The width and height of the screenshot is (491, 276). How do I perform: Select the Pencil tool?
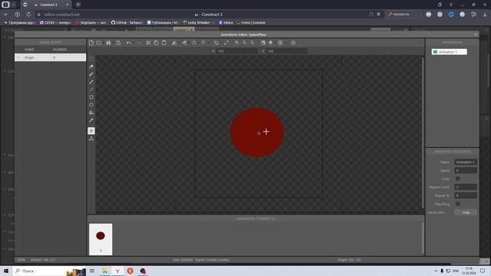[91, 74]
